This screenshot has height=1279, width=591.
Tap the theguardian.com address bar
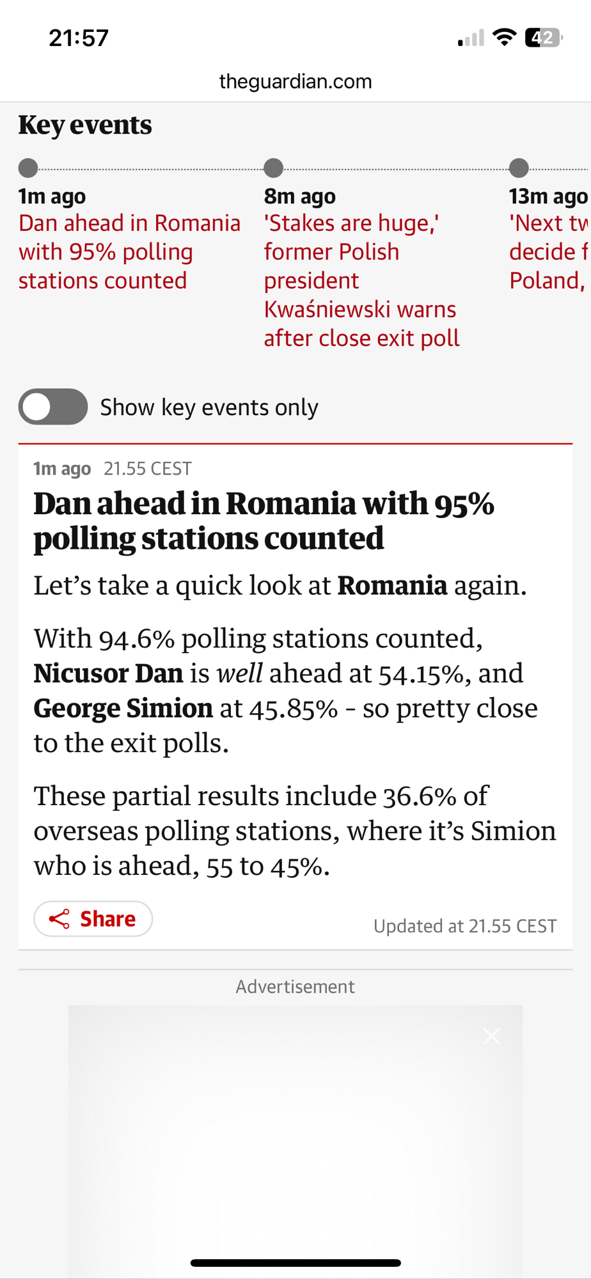[295, 81]
